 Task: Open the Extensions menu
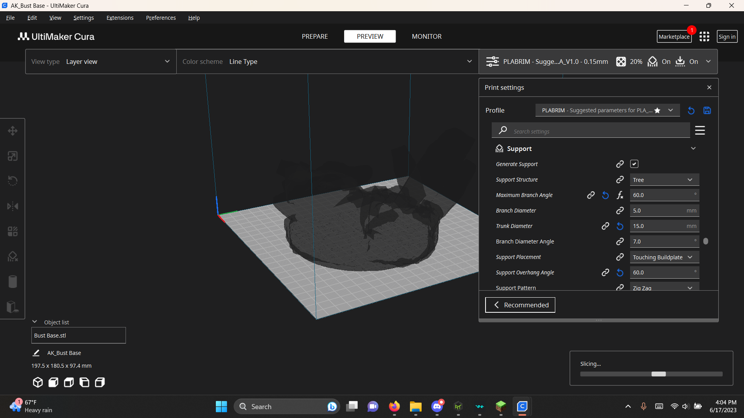tap(120, 18)
